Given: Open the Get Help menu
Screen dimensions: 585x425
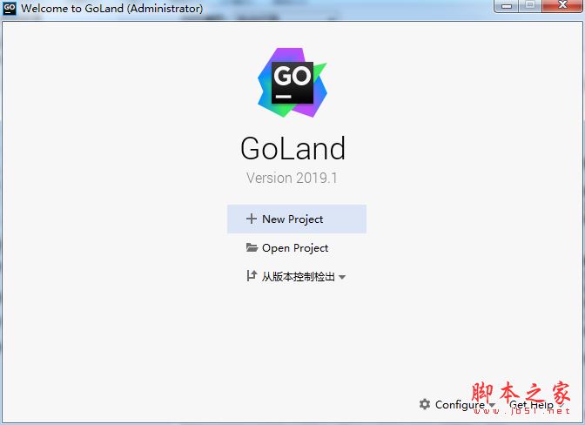Looking at the screenshot, I should coord(536,405).
